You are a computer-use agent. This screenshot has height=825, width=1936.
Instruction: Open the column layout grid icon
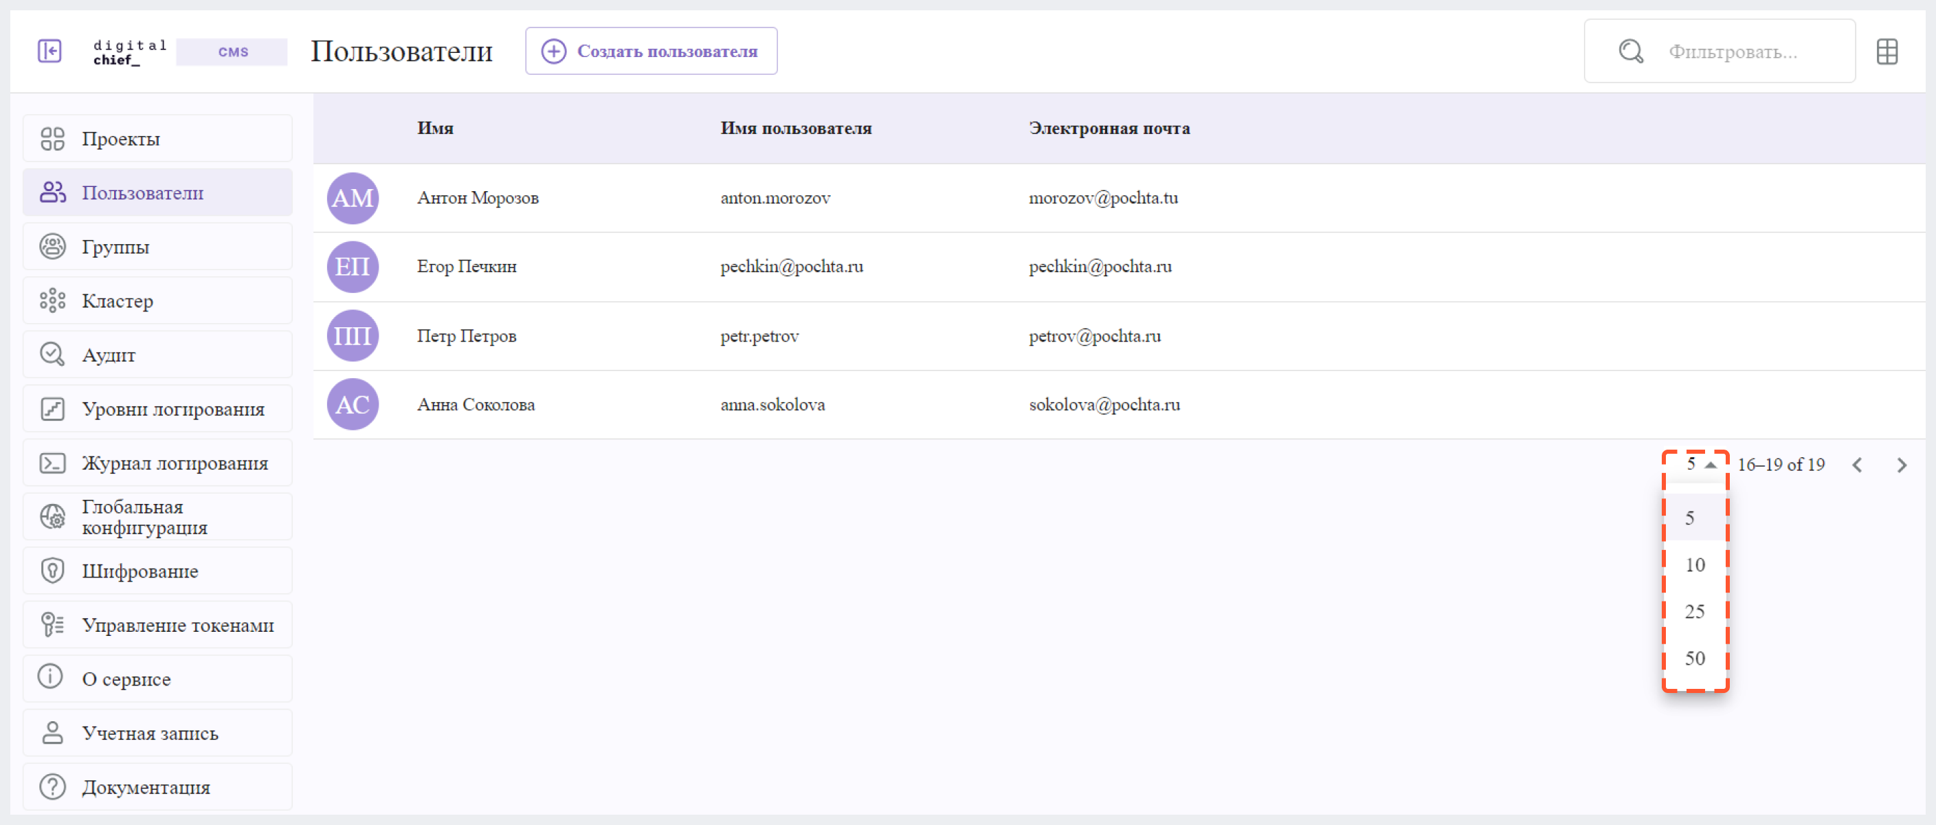pyautogui.click(x=1887, y=52)
